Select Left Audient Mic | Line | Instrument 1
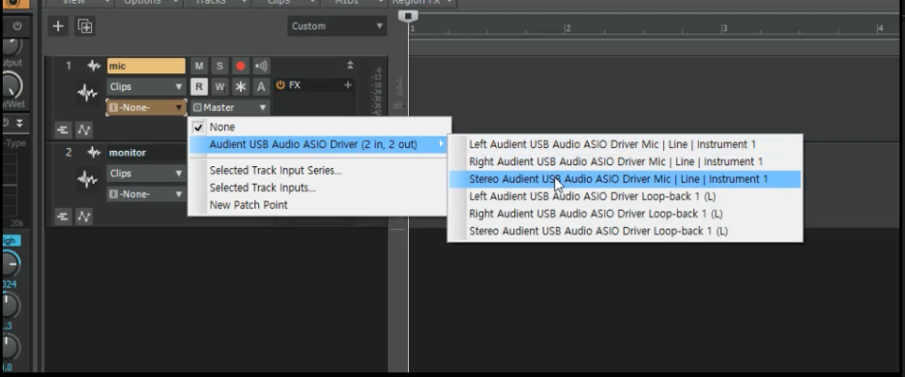 point(625,144)
